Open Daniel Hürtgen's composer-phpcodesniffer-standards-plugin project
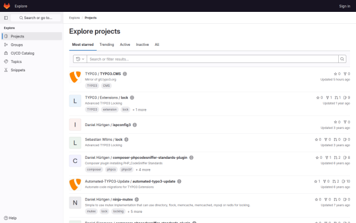The width and height of the screenshot is (356, 223). [x=136, y=158]
